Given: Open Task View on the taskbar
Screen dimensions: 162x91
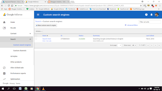Looking at the screenshot, I should pos(14,89).
